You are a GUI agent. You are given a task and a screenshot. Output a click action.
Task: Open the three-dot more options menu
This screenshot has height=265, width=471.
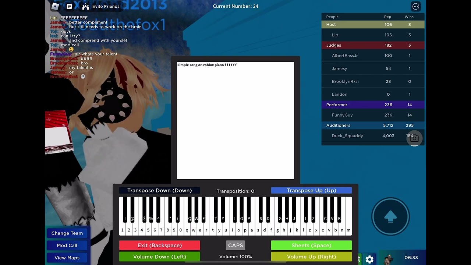click(416, 6)
